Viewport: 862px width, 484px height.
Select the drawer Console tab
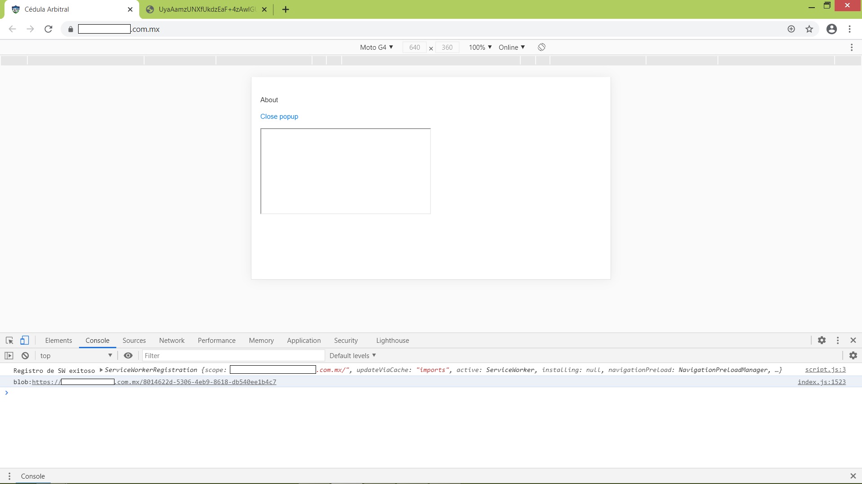[33, 476]
